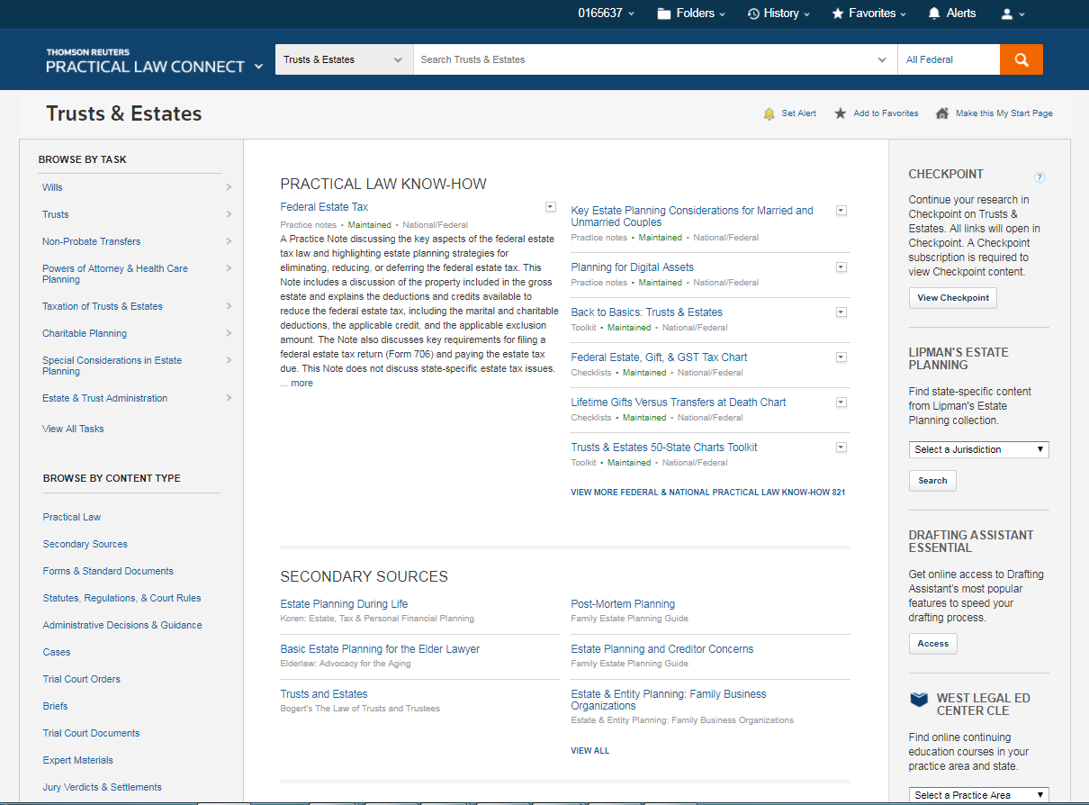Viewport: 1089px width, 805px height.
Task: Open Estate Planning During Life source
Action: 344,604
